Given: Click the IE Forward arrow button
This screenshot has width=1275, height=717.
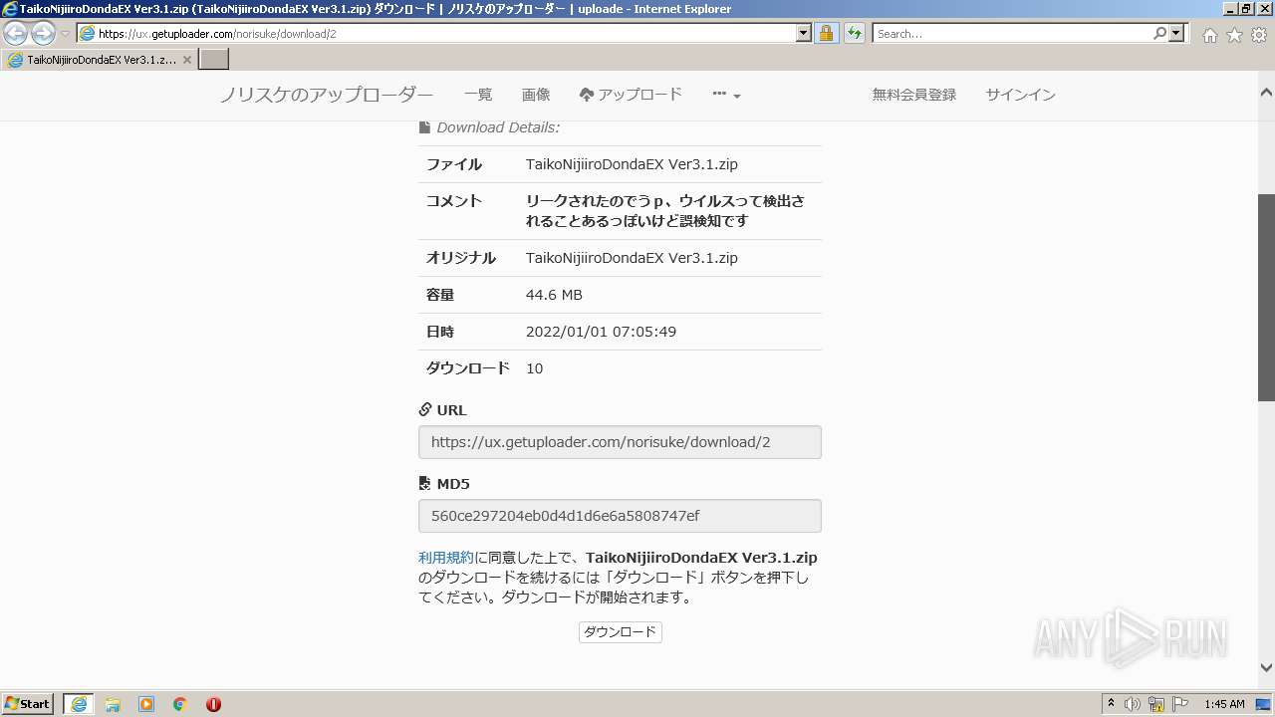Looking at the screenshot, I should pos(43,34).
